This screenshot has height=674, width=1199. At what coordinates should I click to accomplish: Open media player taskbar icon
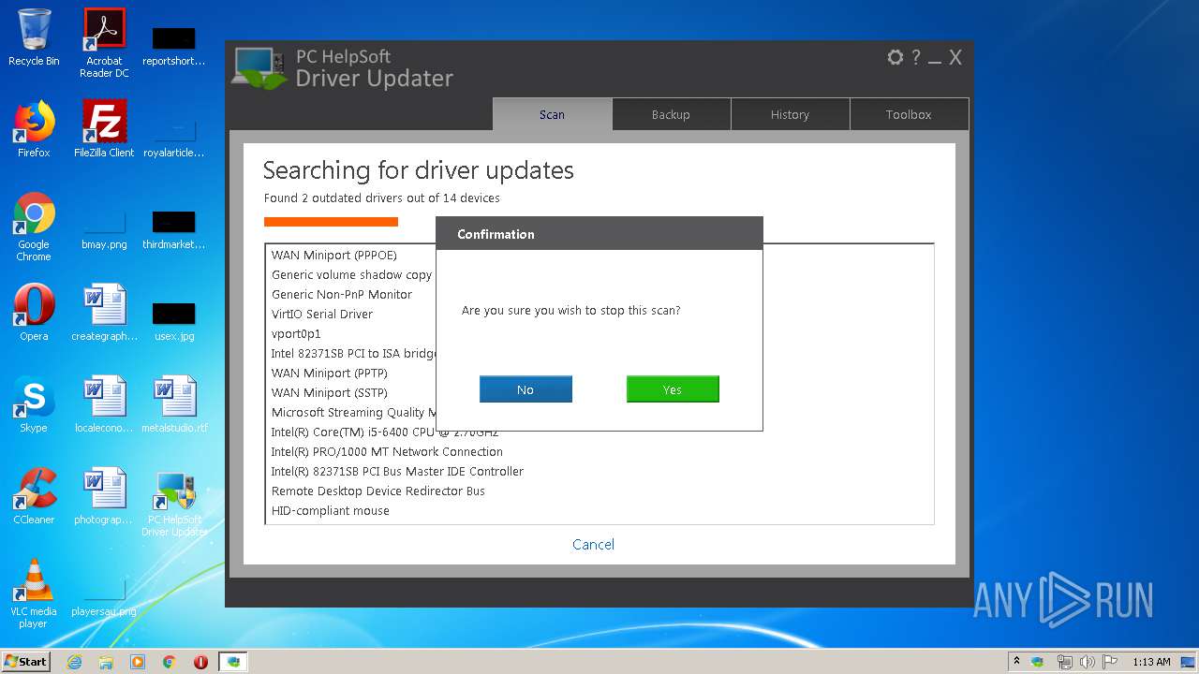(138, 662)
